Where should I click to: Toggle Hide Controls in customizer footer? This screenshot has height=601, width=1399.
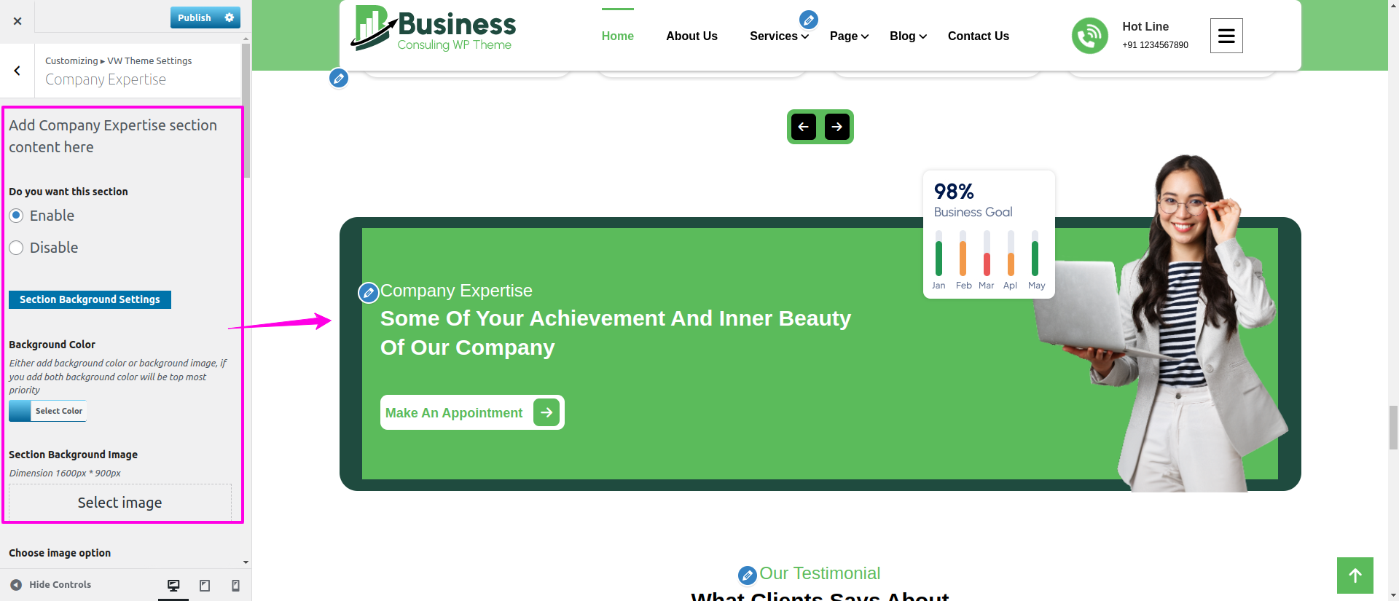[51, 585]
